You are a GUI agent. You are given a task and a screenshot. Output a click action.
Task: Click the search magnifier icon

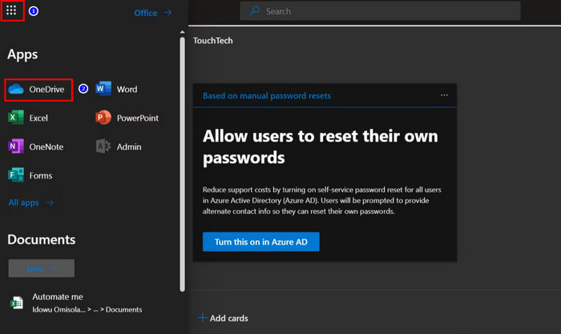(x=255, y=11)
